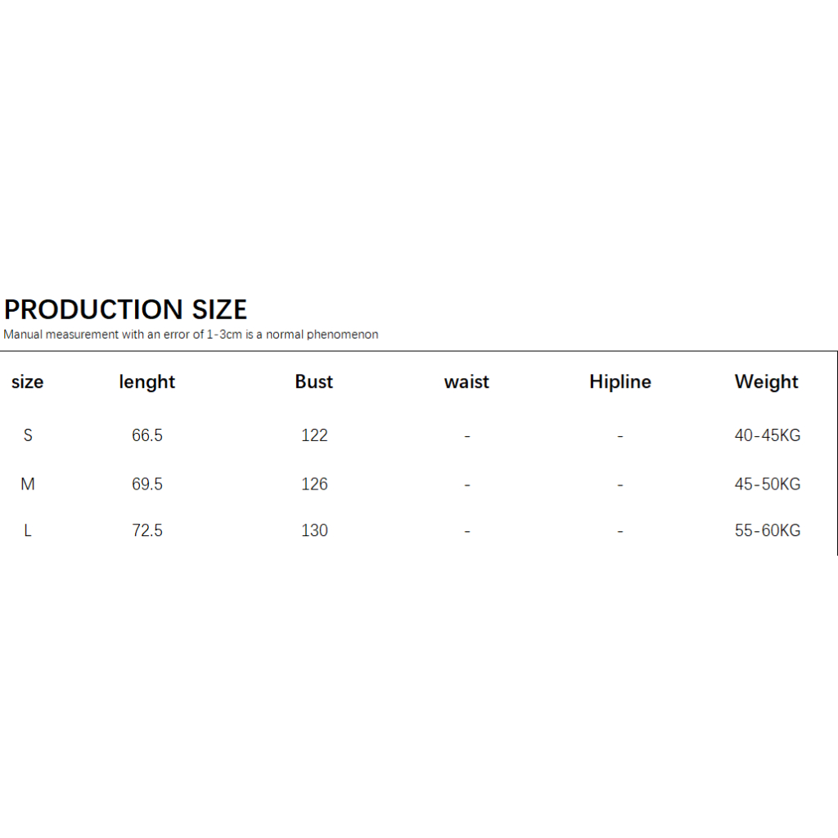The height and width of the screenshot is (838, 838).
Task: Select the 'size' column header
Action: [x=28, y=382]
